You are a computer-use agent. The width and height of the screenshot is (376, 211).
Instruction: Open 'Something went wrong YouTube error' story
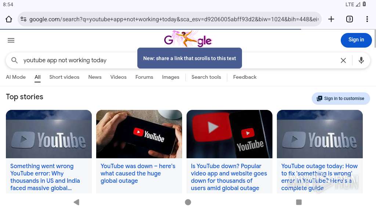pyautogui.click(x=45, y=177)
